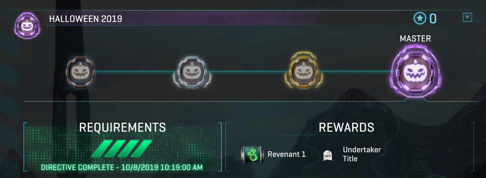Screen dimensions: 486x178
Task: Click the dotted line between bronze and silver
Action: 136,72
